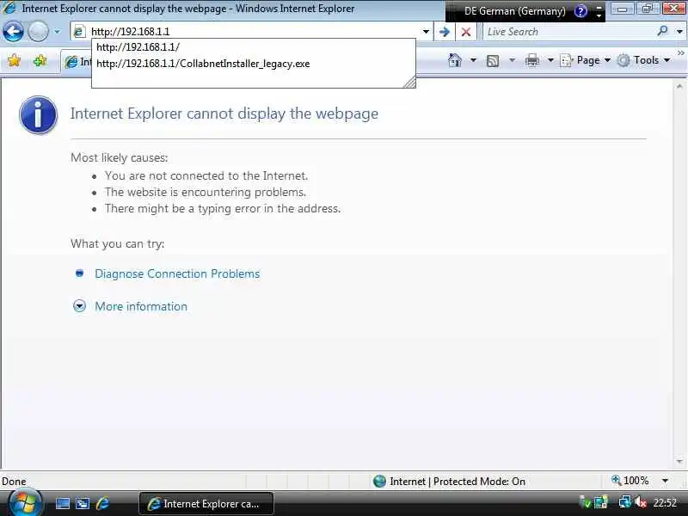The width and height of the screenshot is (688, 516).
Task: Open the Feeds dropdown arrow
Action: coord(512,60)
